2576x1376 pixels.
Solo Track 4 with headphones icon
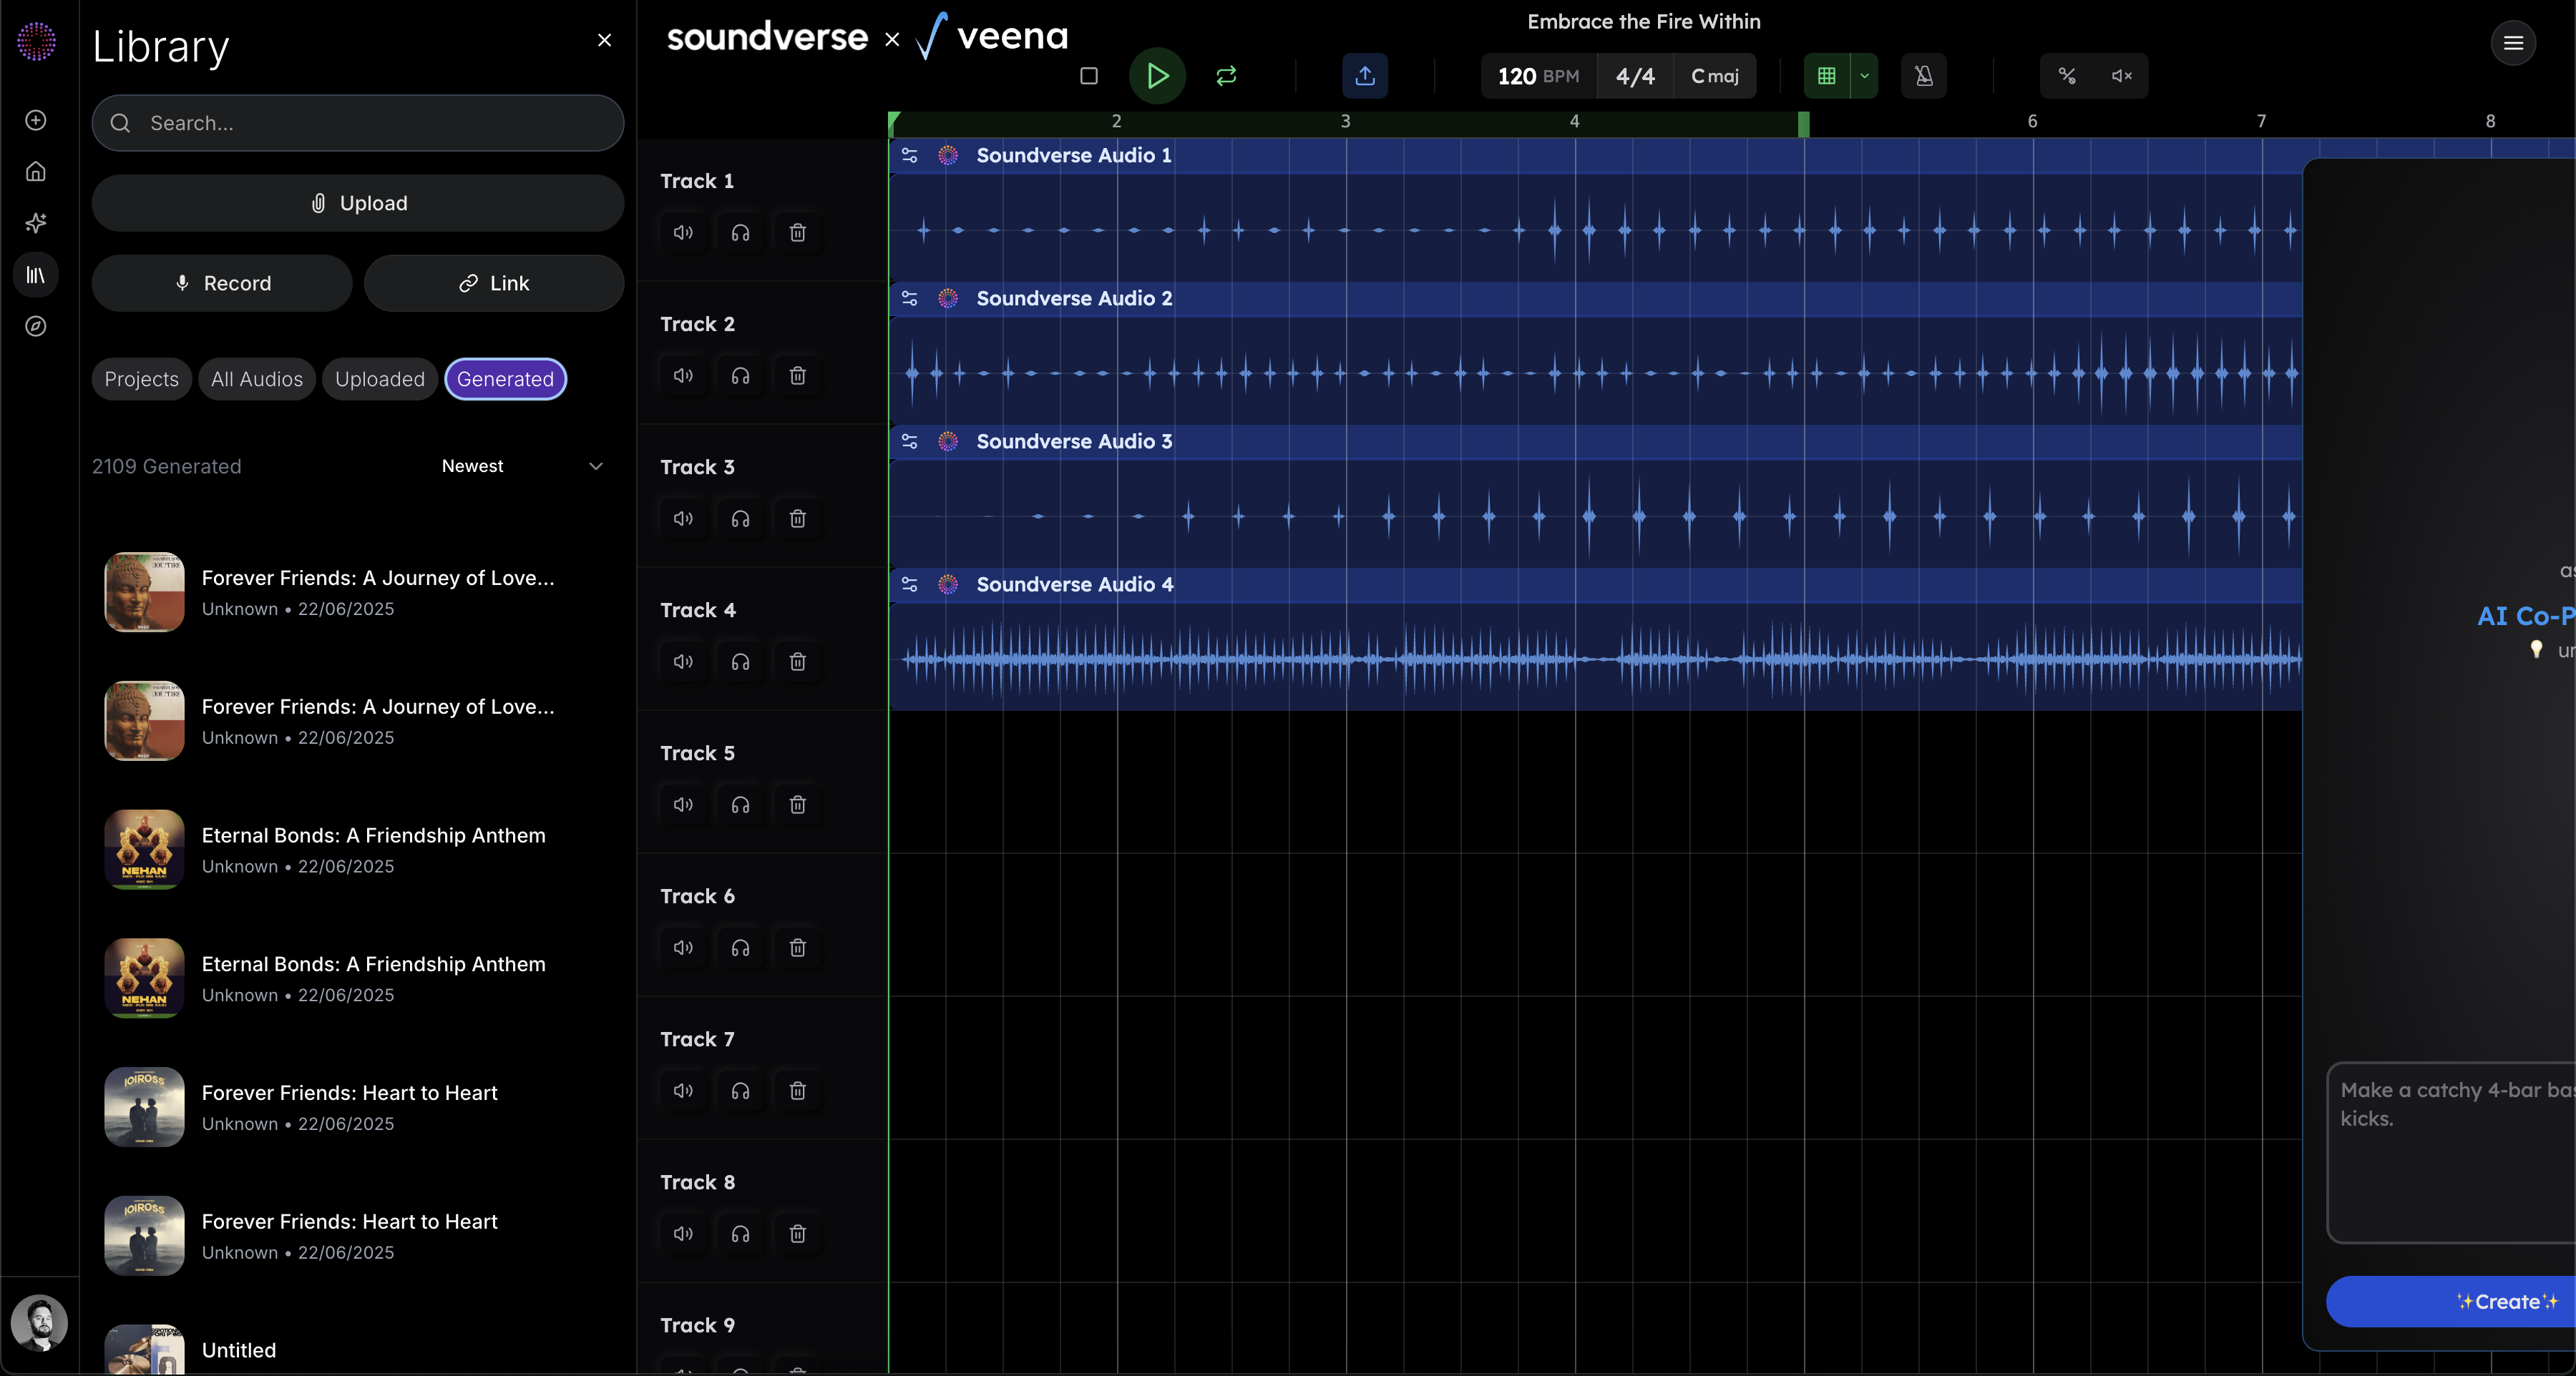pyautogui.click(x=741, y=662)
